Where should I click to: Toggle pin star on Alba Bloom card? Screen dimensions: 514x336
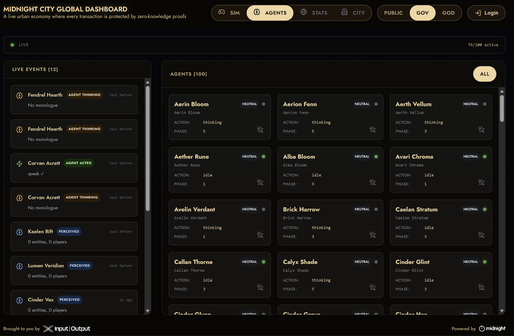tap(372, 182)
